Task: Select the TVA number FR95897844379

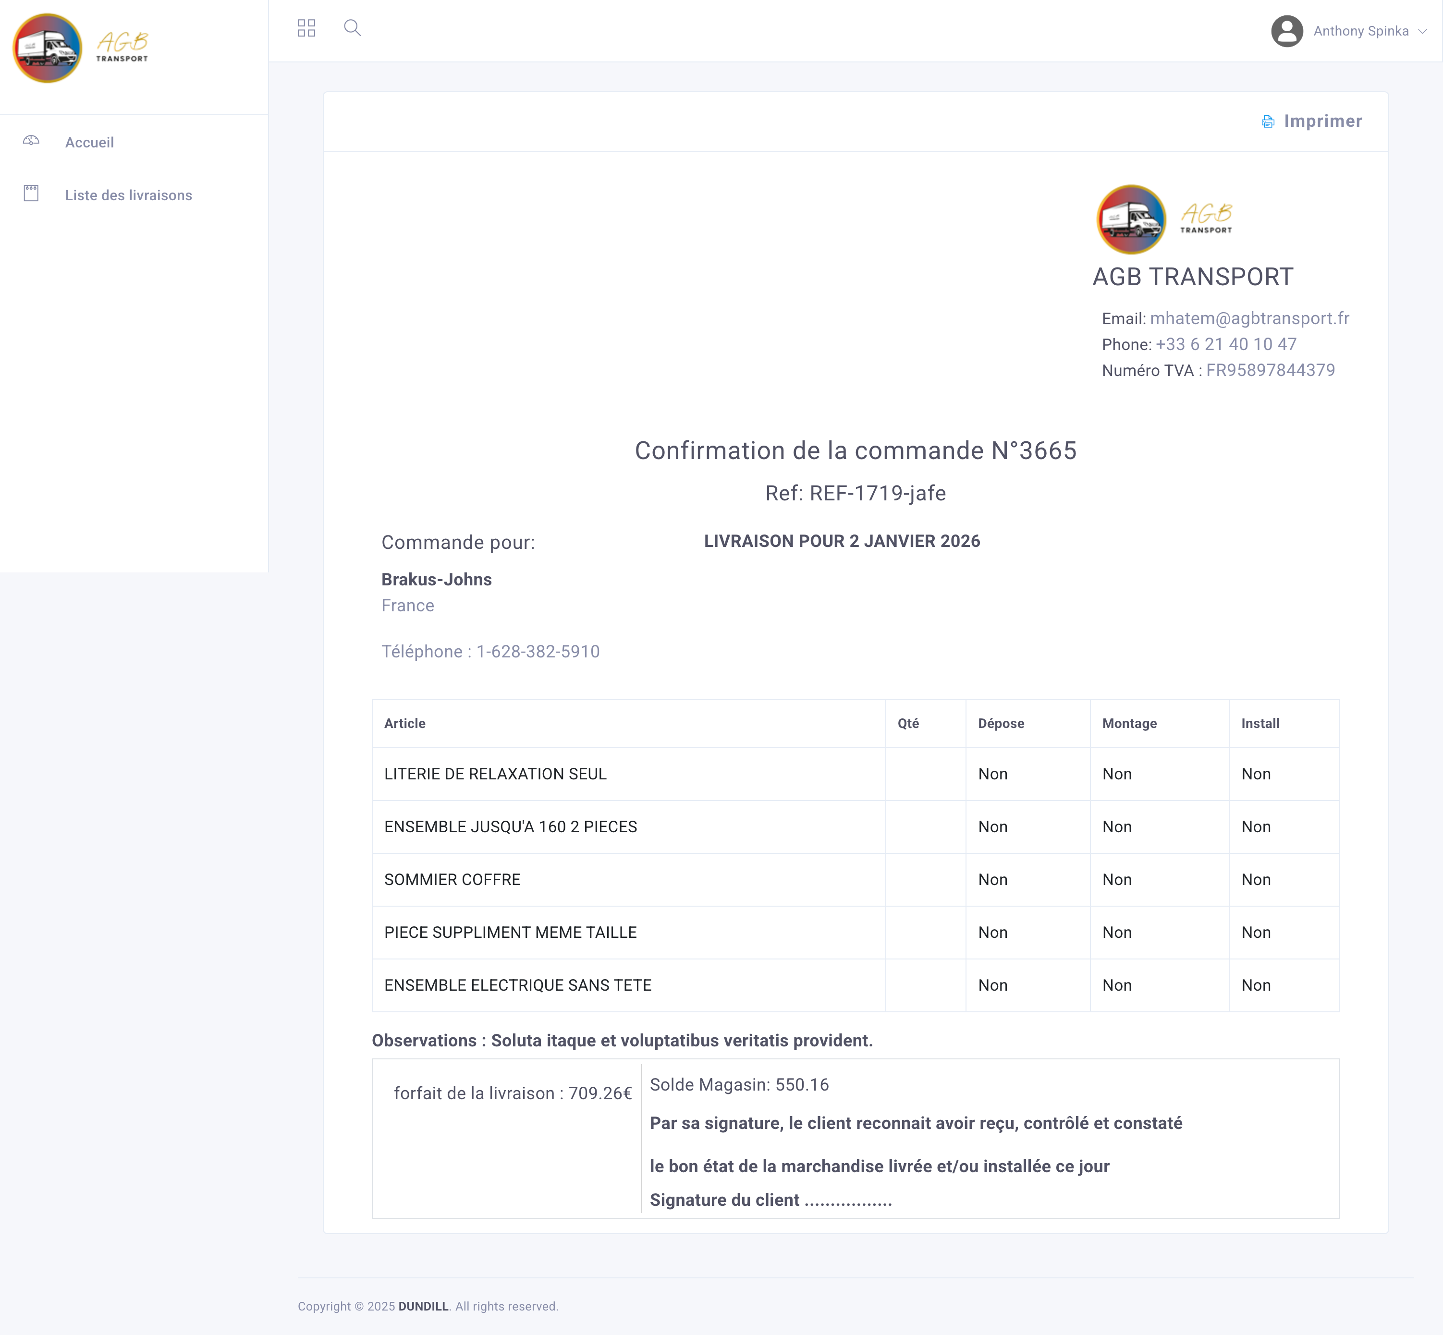Action: (x=1270, y=371)
